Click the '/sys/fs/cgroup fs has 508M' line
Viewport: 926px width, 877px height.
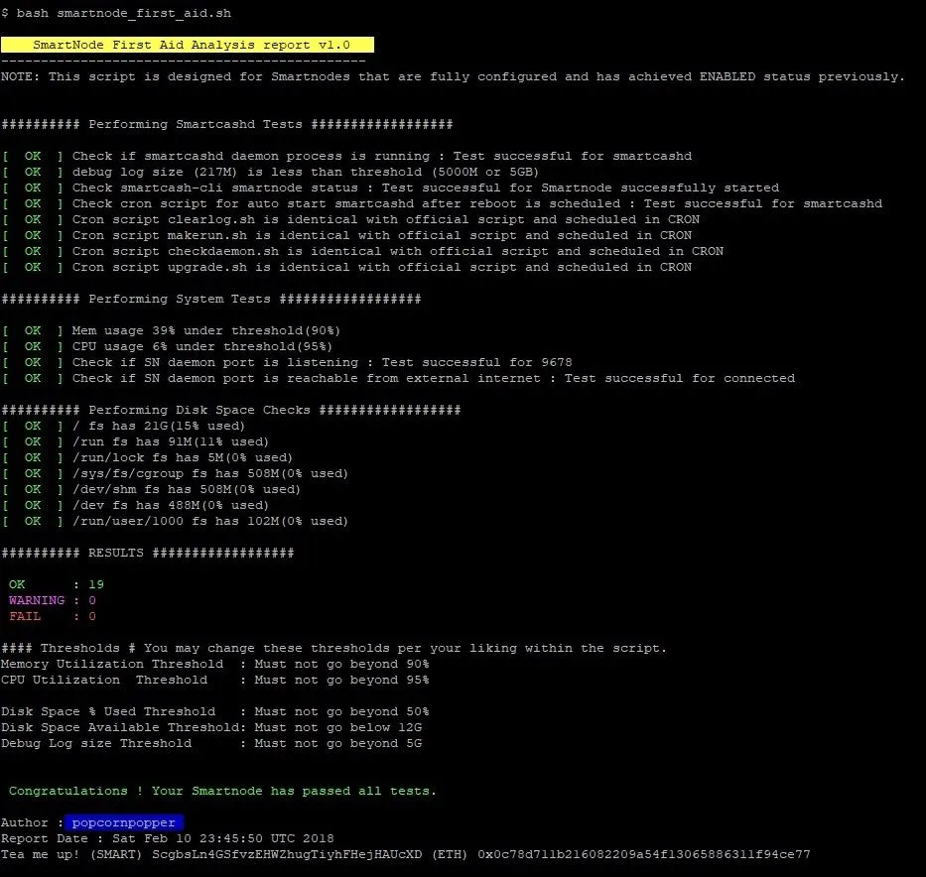175,474
